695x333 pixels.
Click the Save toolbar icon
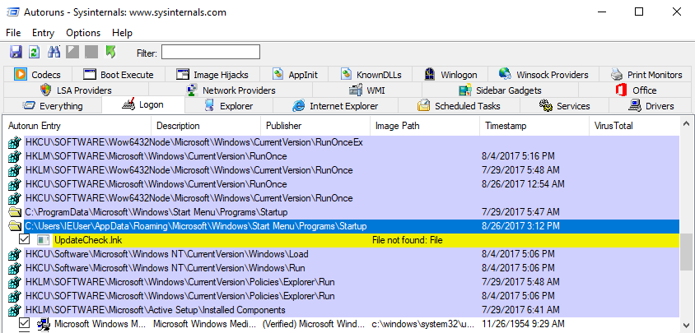pos(16,53)
